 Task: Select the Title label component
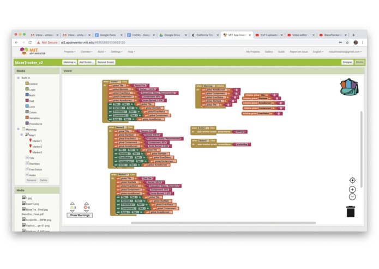coord(30,158)
